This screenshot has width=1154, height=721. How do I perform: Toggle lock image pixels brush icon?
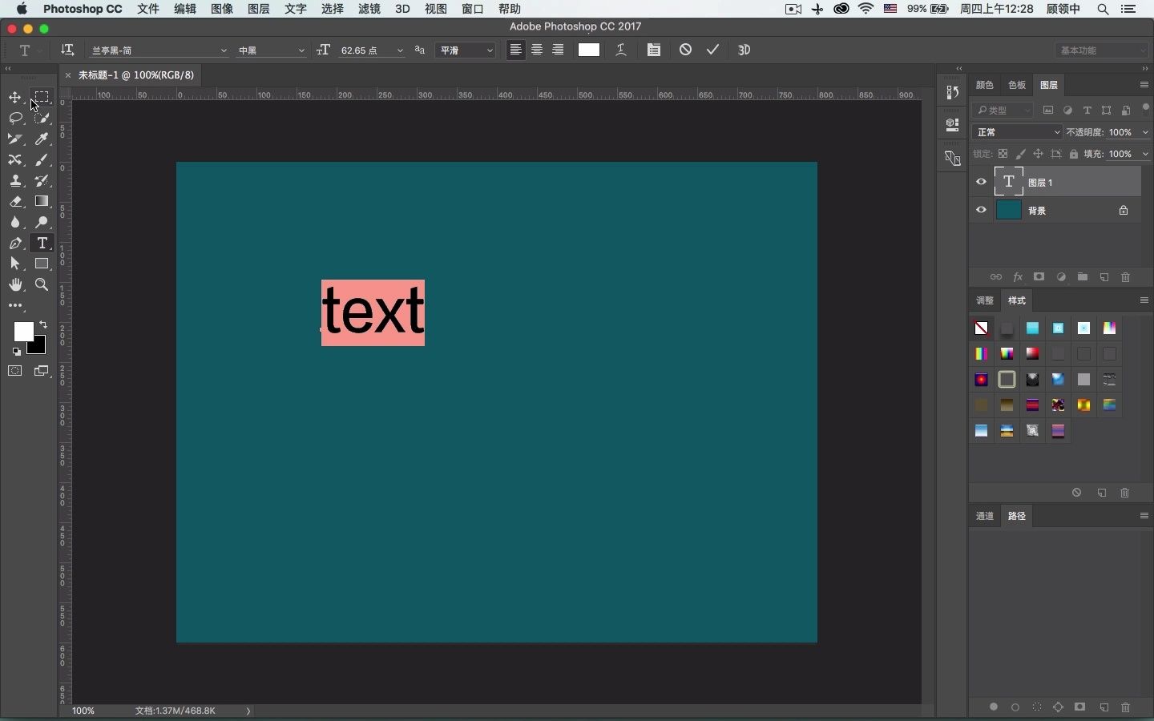click(x=1021, y=154)
